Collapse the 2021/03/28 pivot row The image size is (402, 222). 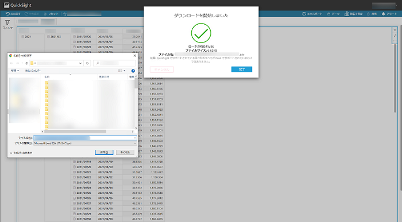pos(74,47)
